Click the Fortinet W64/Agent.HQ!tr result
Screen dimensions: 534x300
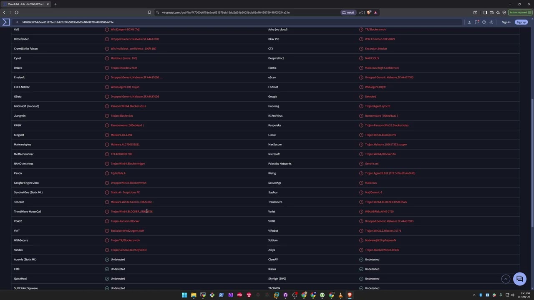375,87
